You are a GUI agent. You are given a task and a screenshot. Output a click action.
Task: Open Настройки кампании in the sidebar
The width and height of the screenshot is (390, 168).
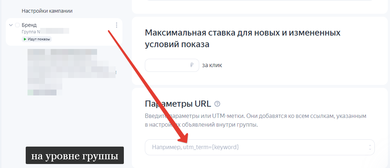[47, 11]
